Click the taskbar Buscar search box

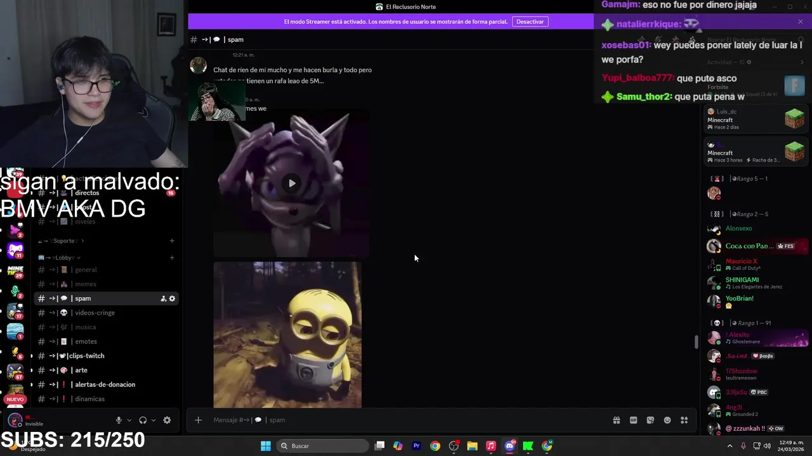point(323,446)
